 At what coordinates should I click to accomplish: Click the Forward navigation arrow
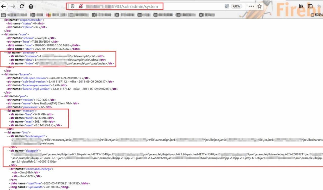(x=13, y=6)
